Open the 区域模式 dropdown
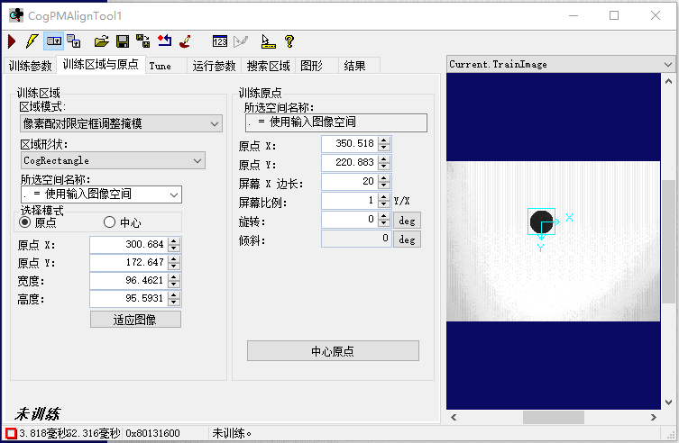The width and height of the screenshot is (679, 443). click(x=121, y=123)
